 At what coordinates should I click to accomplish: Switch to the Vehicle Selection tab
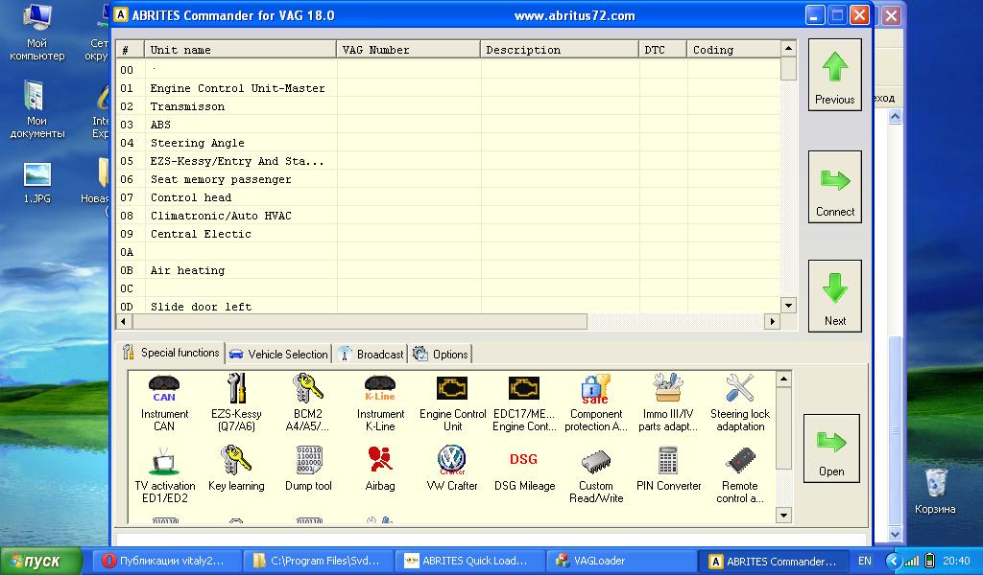(x=278, y=355)
